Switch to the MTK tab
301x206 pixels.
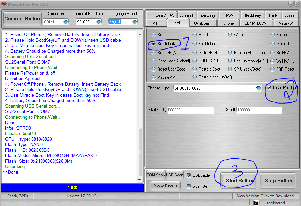(x=156, y=23)
